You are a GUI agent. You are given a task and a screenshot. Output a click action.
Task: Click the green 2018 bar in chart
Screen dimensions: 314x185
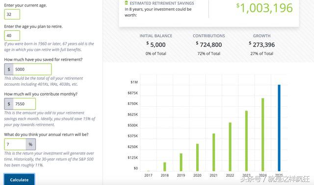165,166
